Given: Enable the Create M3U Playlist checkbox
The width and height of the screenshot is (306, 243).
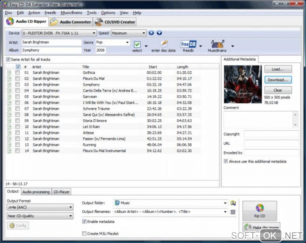Looking at the screenshot, I should point(84,233).
